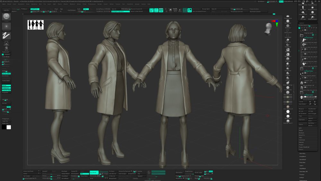Move selected subtool down with arrow

(315, 102)
